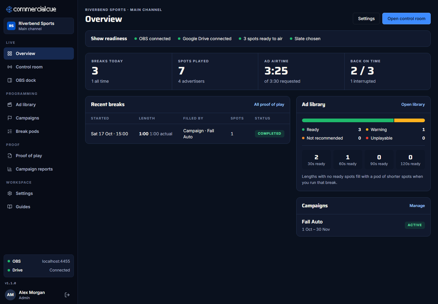Navigate to Break pods
Viewport: 438px width, 304px height.
click(39, 131)
